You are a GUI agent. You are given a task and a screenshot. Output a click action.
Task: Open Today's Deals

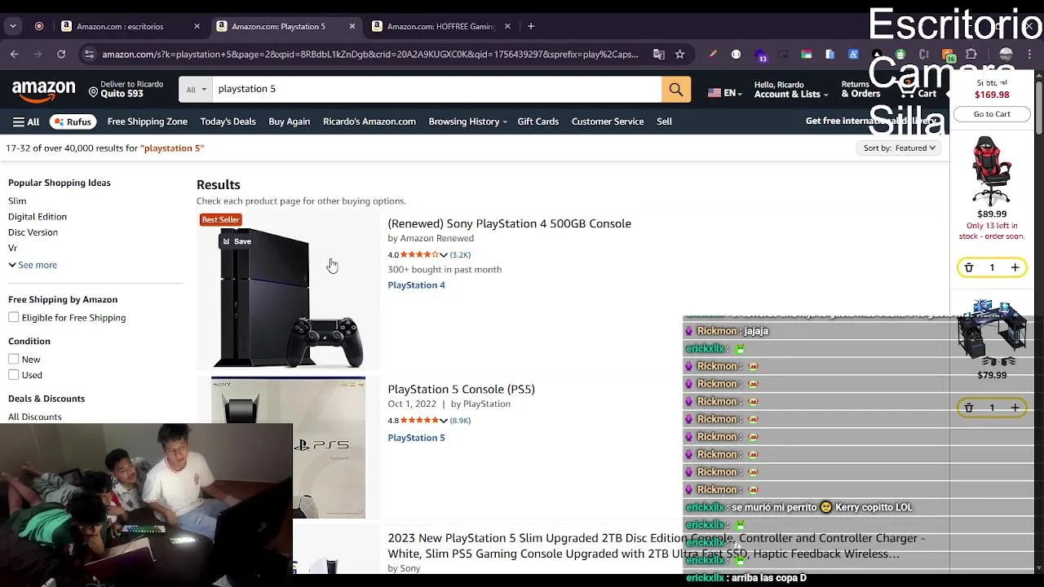[228, 121]
